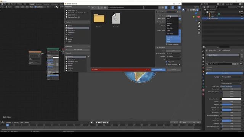Open the Operator Presets dropdown
The width and height of the screenshot is (244, 137).
(x=166, y=12)
